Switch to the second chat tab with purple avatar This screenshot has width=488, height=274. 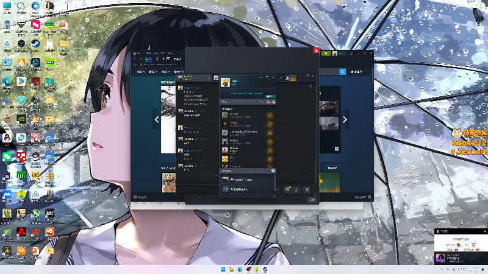(216, 78)
